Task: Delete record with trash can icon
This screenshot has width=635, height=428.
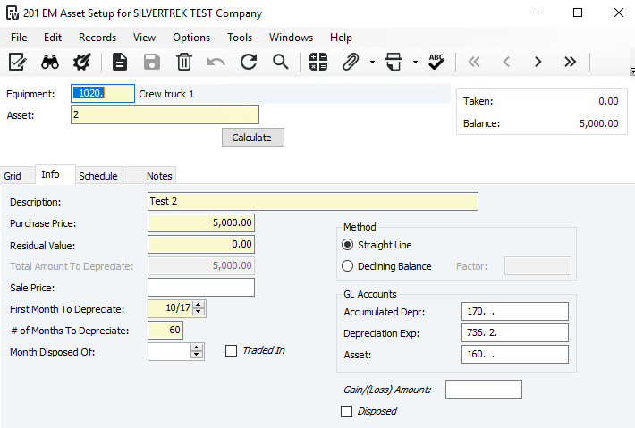Action: tap(184, 62)
